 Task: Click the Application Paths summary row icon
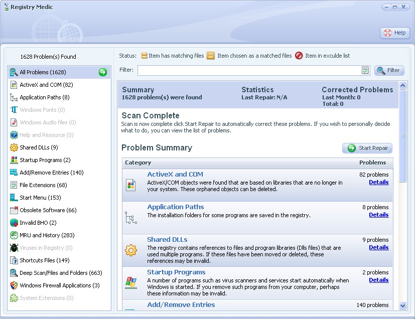click(x=131, y=218)
